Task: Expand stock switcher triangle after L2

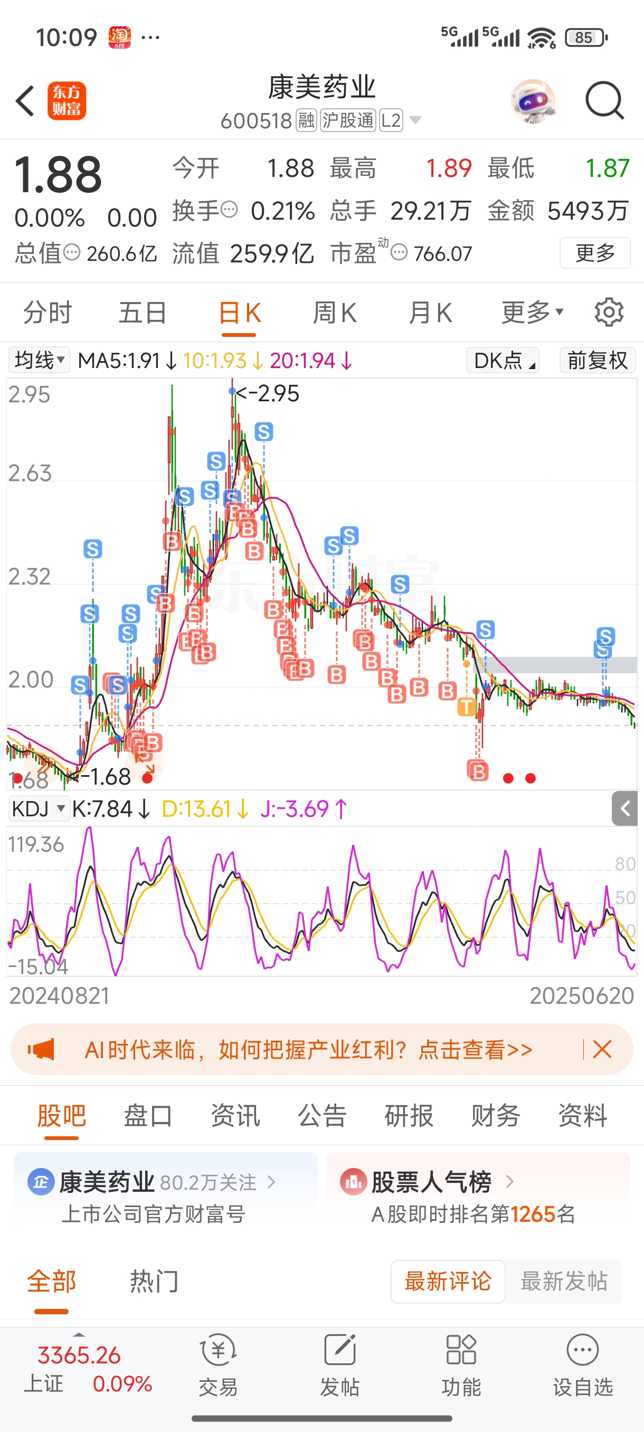Action: (x=415, y=119)
